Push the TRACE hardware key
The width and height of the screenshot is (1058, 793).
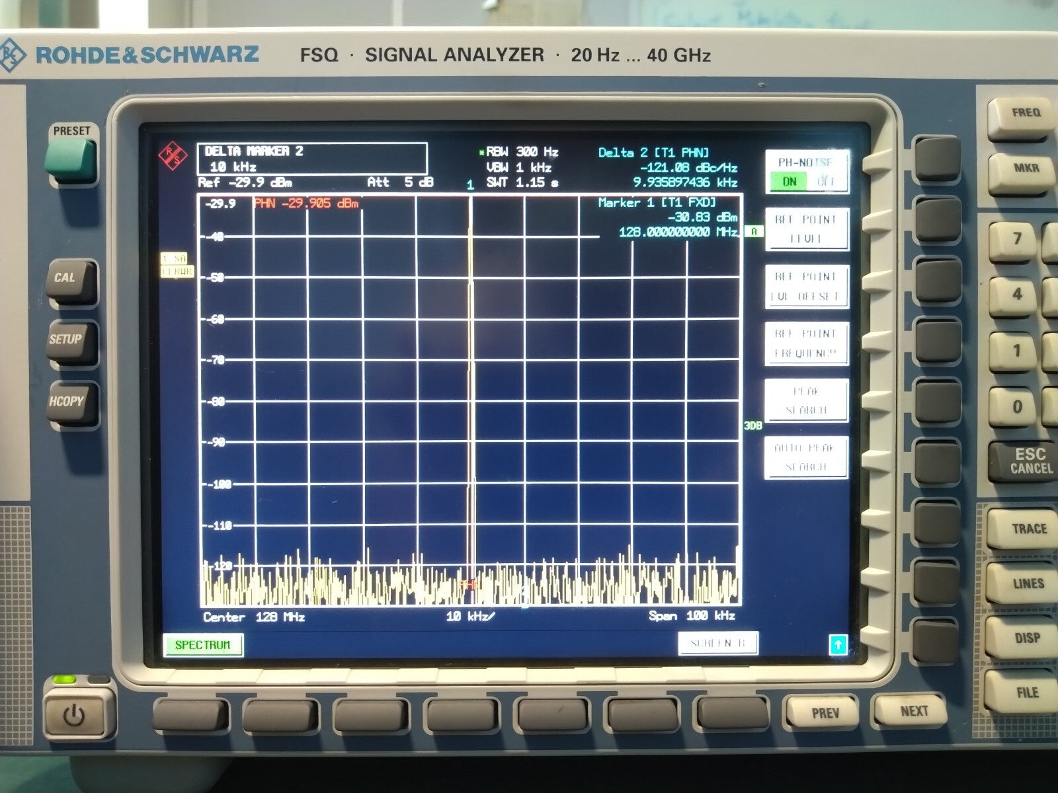pyautogui.click(x=1022, y=531)
